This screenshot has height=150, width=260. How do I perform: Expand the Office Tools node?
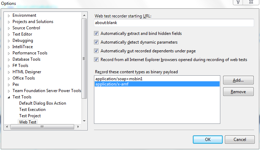pyautogui.click(x=9, y=78)
